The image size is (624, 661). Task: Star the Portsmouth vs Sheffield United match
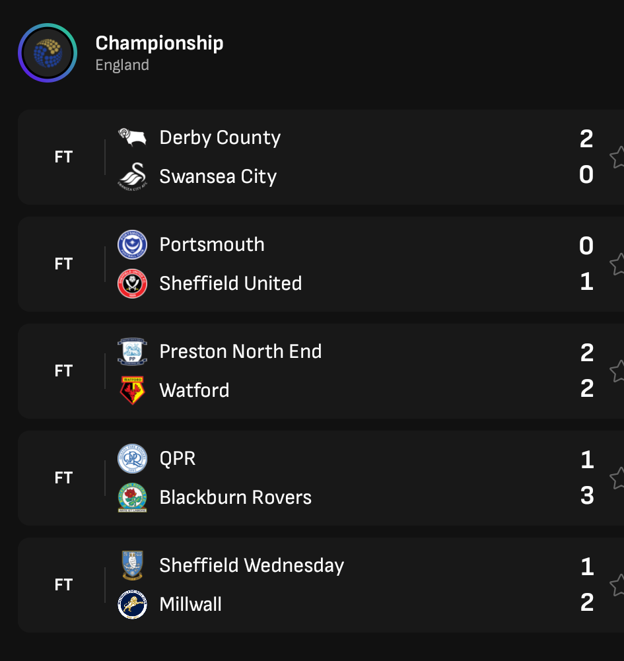(x=617, y=264)
